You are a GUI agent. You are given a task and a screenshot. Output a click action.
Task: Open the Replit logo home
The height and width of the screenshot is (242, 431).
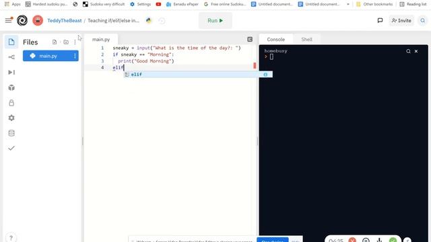click(x=22, y=20)
